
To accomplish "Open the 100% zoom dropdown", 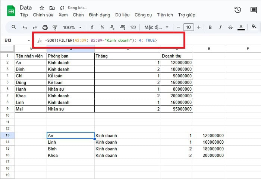I will tap(72, 27).
